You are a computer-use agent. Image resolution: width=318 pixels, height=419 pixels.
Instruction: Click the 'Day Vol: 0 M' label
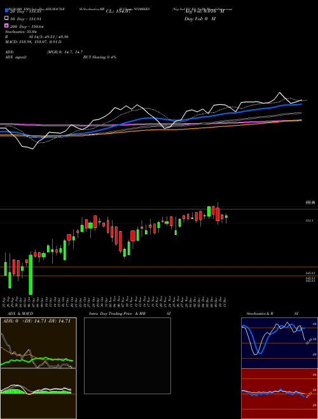click(x=200, y=18)
